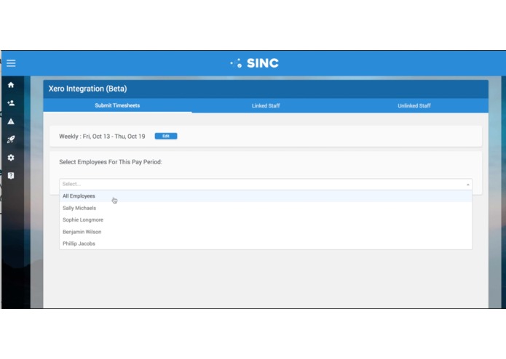Choose Sophie Longmore from list
This screenshot has width=506, height=359.
click(x=266, y=220)
